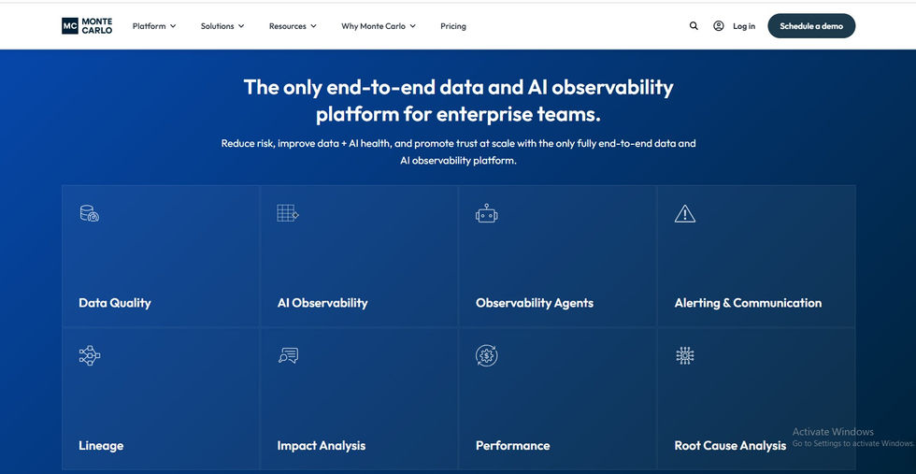916x474 pixels.
Task: Open the Resources dropdown menu
Action: [293, 26]
